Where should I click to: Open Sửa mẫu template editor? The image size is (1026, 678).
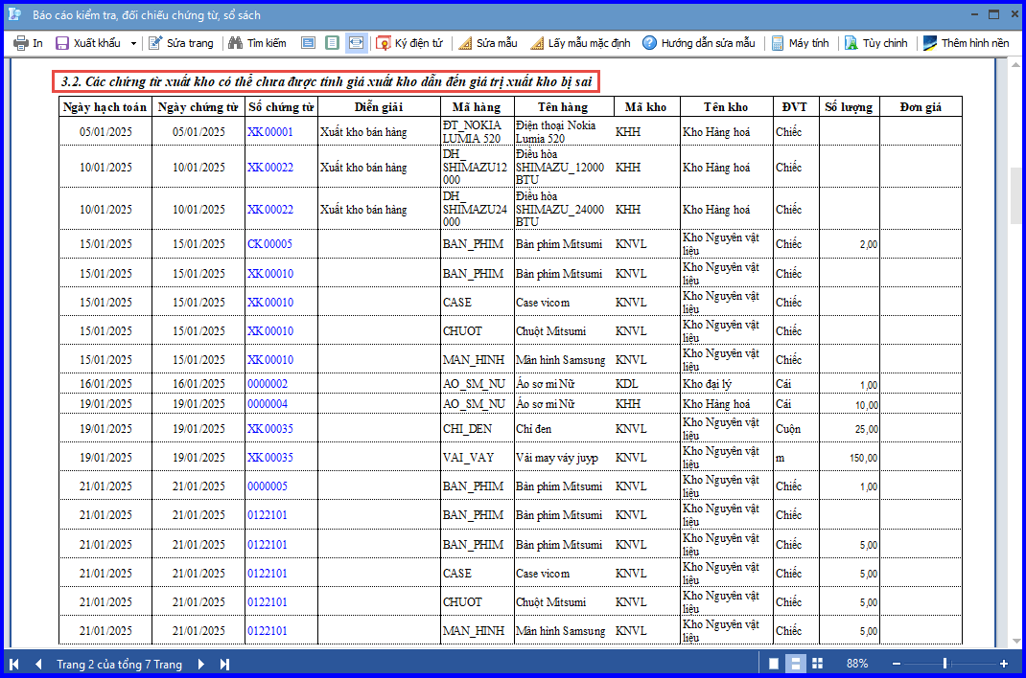click(x=488, y=43)
